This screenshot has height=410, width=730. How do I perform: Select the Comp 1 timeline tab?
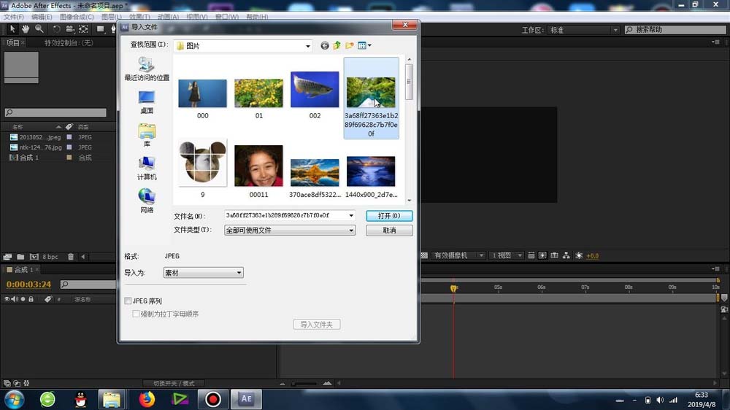pyautogui.click(x=23, y=269)
